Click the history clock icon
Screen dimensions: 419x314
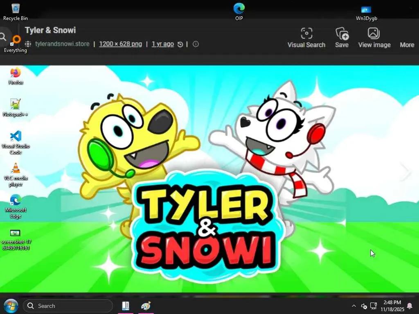coord(180,44)
